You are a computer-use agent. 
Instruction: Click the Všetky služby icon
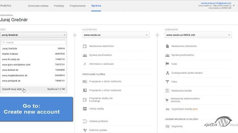pyautogui.click(x=85, y=109)
